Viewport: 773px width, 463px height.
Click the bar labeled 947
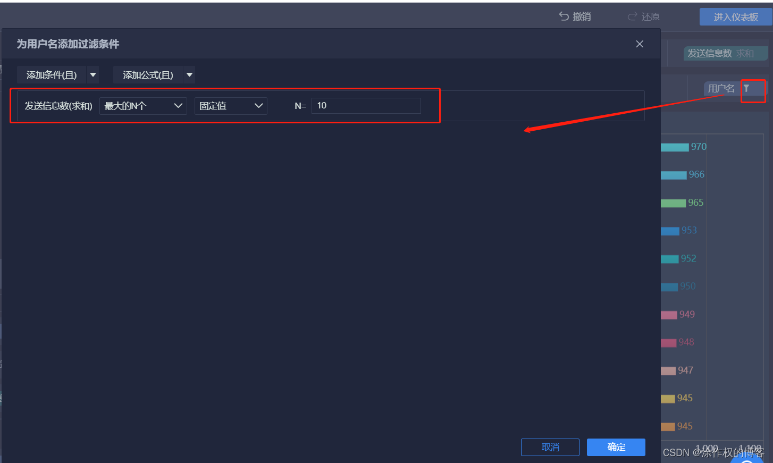668,371
